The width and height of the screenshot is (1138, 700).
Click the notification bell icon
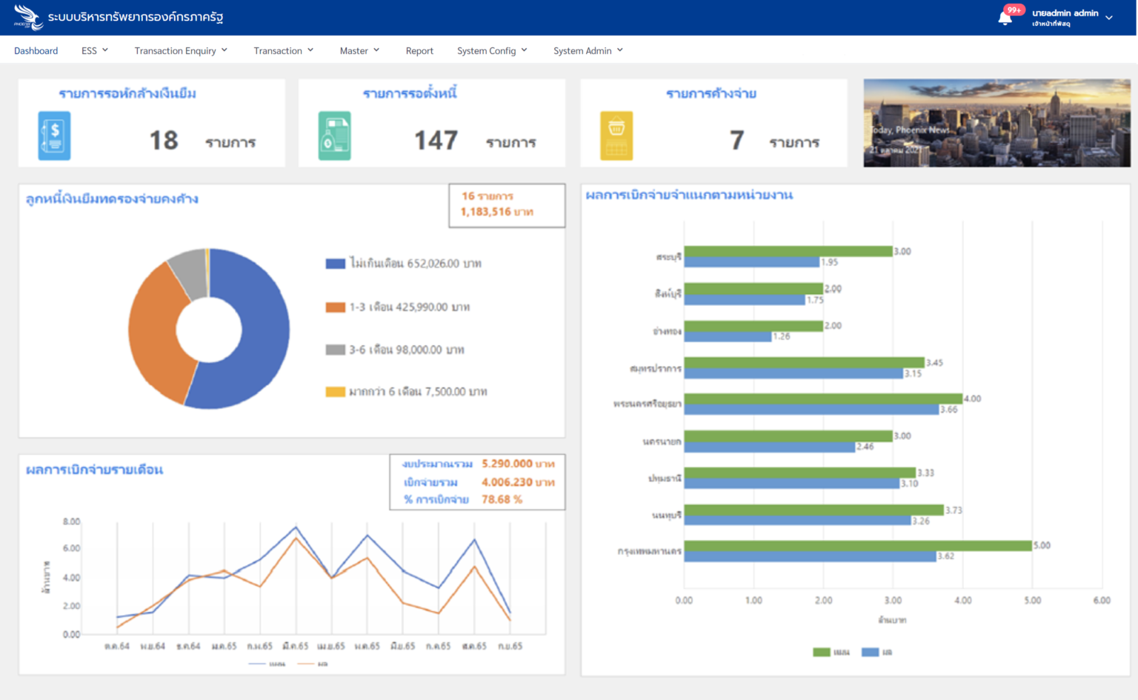1005,19
